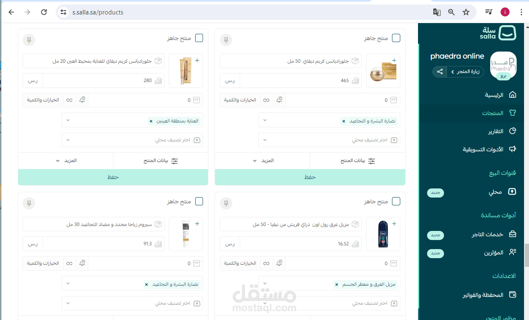The height and width of the screenshot is (320, 529).
Task: Remove العناية بمنطقة العينين category tag
Action: 151,121
